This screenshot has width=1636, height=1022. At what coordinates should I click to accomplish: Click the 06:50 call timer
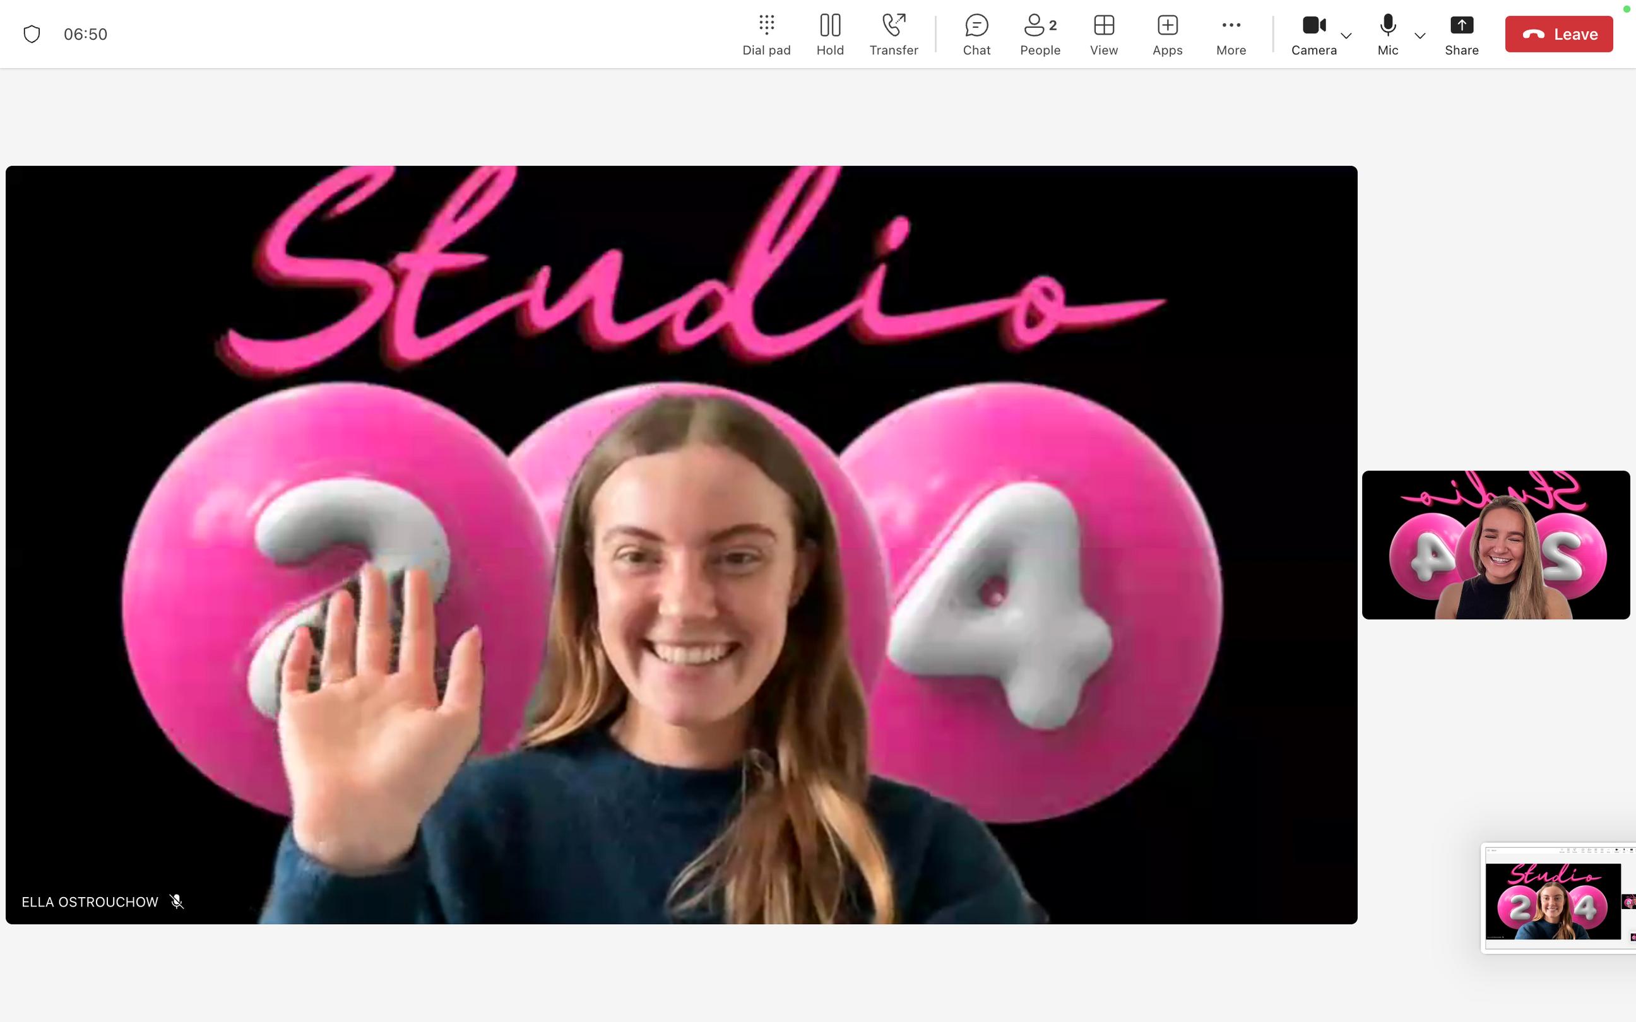coord(85,35)
